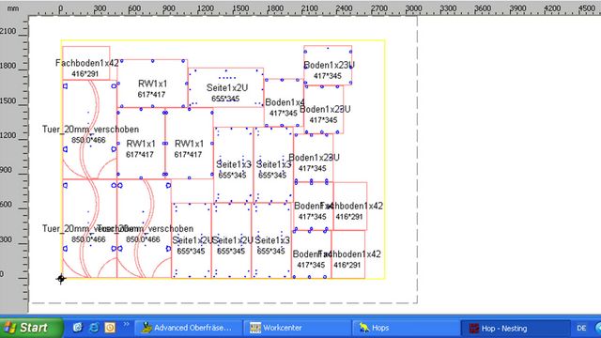Click the first quick launch icon beside Start

tap(78, 328)
